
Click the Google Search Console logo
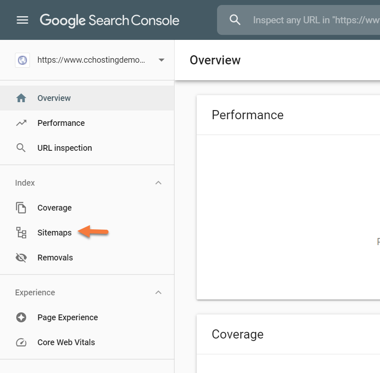coord(109,20)
